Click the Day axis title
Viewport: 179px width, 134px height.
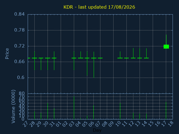(97, 130)
